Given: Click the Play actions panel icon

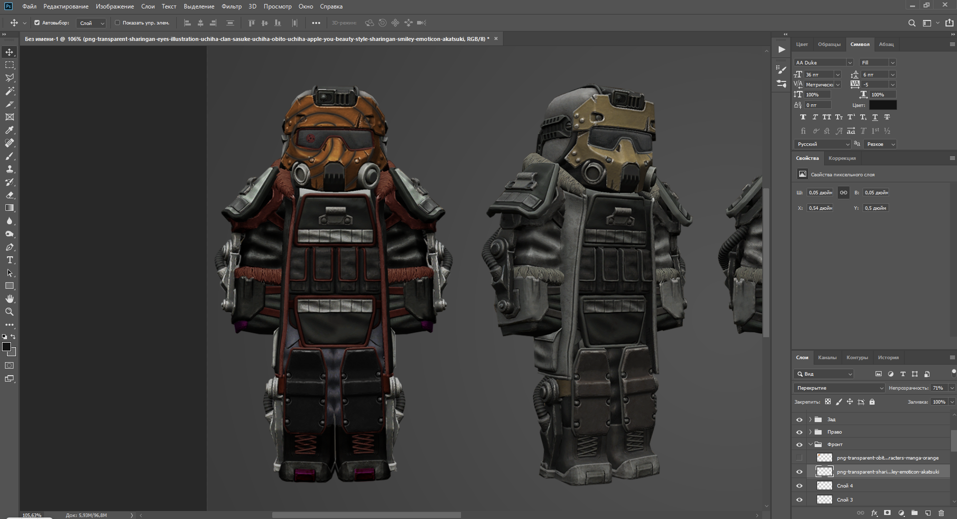Looking at the screenshot, I should tap(782, 49).
